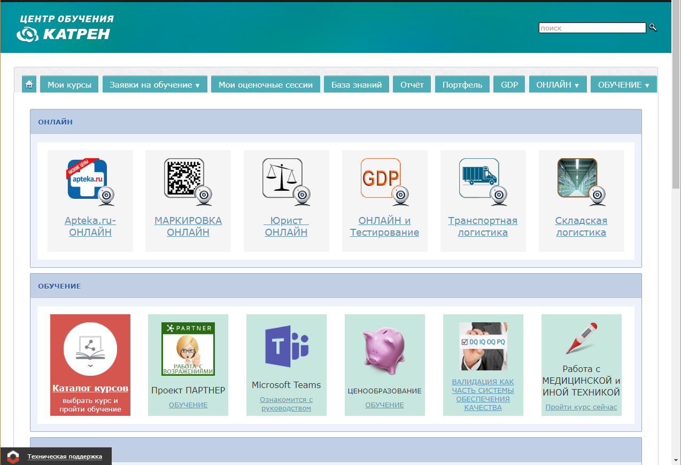Click into the поиск search field
The width and height of the screenshot is (681, 465).
point(592,28)
